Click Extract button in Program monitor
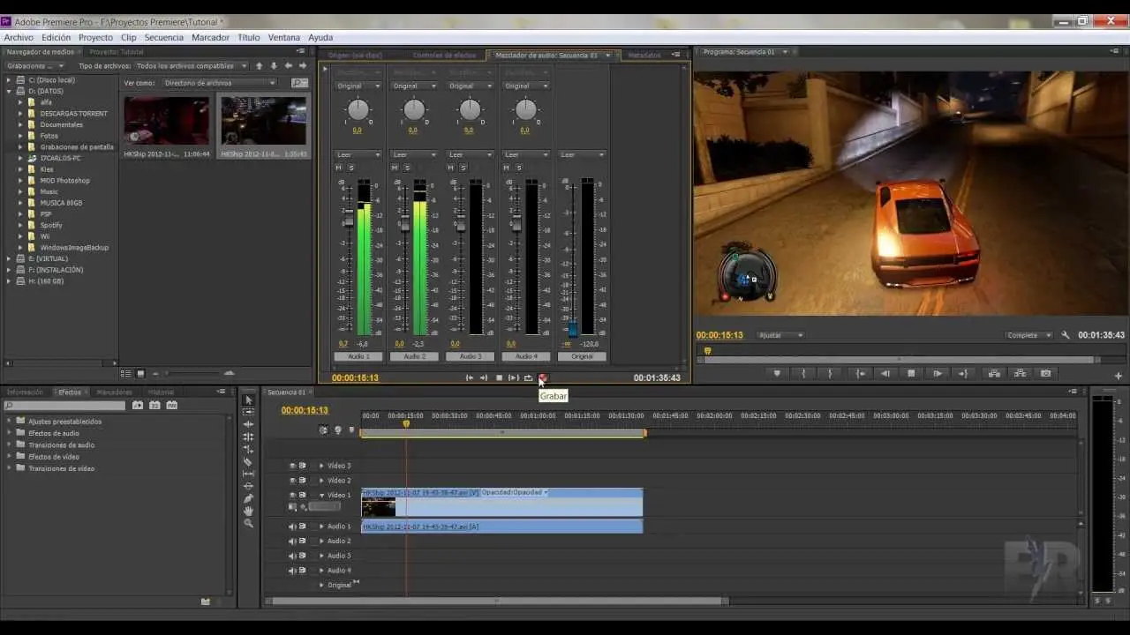Image resolution: width=1130 pixels, height=635 pixels. coord(1020,373)
